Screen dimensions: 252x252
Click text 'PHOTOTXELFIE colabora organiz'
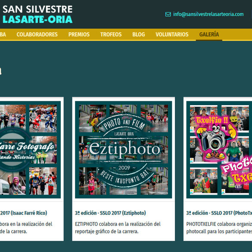pos(219,224)
